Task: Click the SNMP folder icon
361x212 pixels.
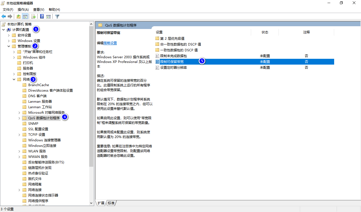Action: pos(24,123)
